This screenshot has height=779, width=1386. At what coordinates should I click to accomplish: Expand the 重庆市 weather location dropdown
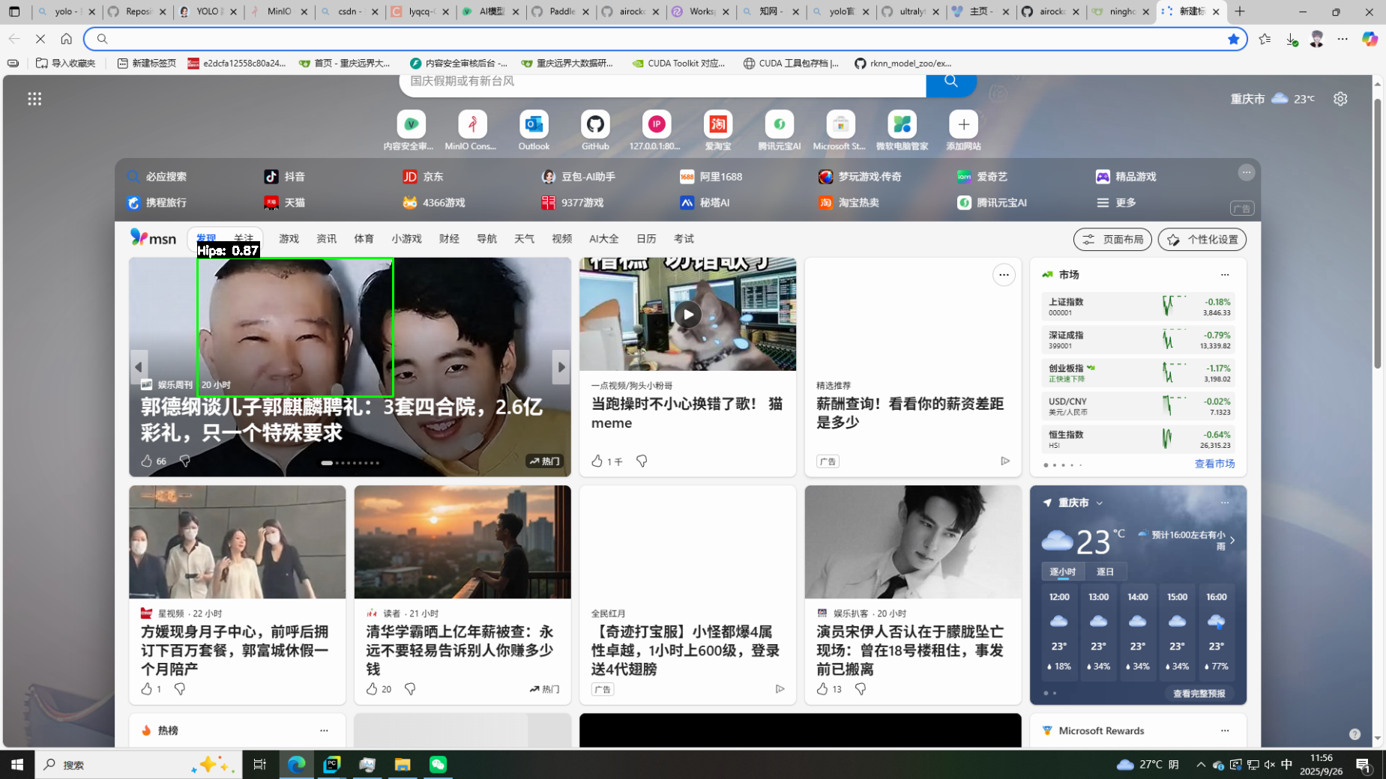(x=1099, y=503)
